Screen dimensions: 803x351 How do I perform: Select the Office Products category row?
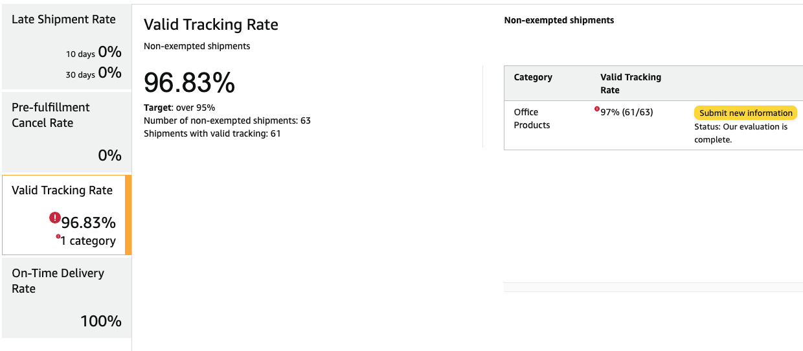pyautogui.click(x=653, y=126)
